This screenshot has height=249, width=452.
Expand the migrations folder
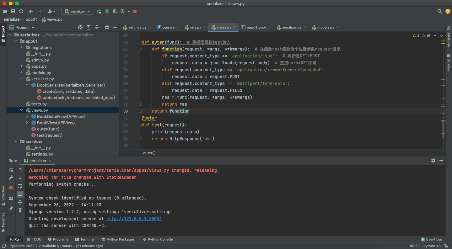click(x=21, y=47)
